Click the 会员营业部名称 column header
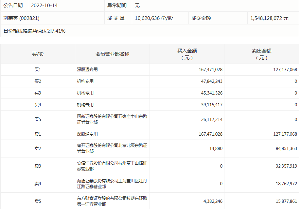301x209 pixels. [x=112, y=54]
